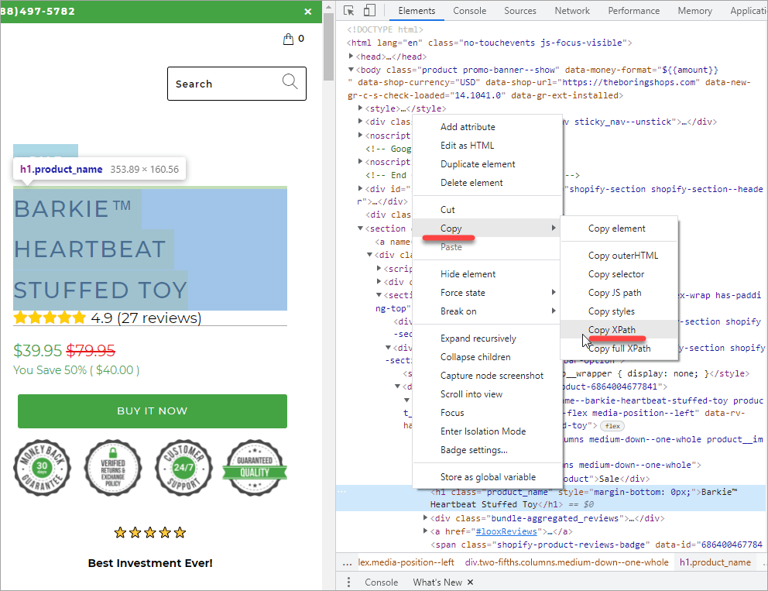
Task: Select Scroll into view
Action: coord(487,394)
